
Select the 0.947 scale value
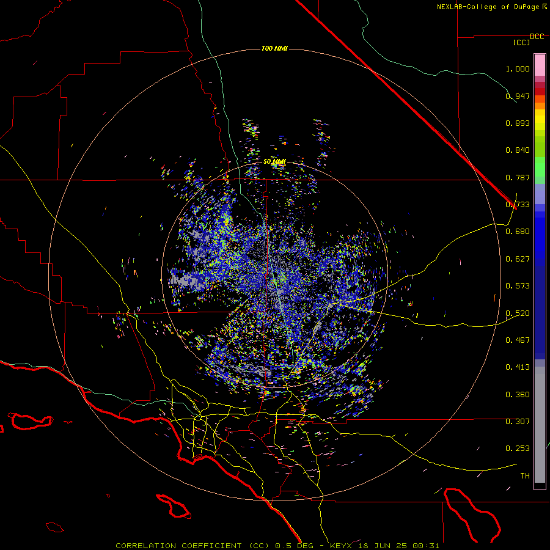click(518, 96)
